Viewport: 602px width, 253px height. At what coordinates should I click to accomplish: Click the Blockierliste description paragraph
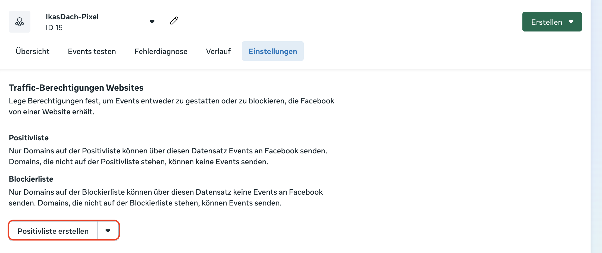tap(166, 197)
